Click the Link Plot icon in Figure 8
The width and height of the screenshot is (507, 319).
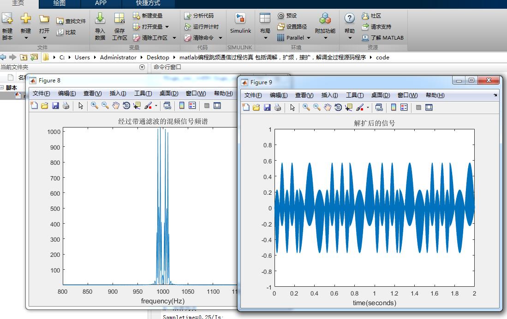coord(167,105)
